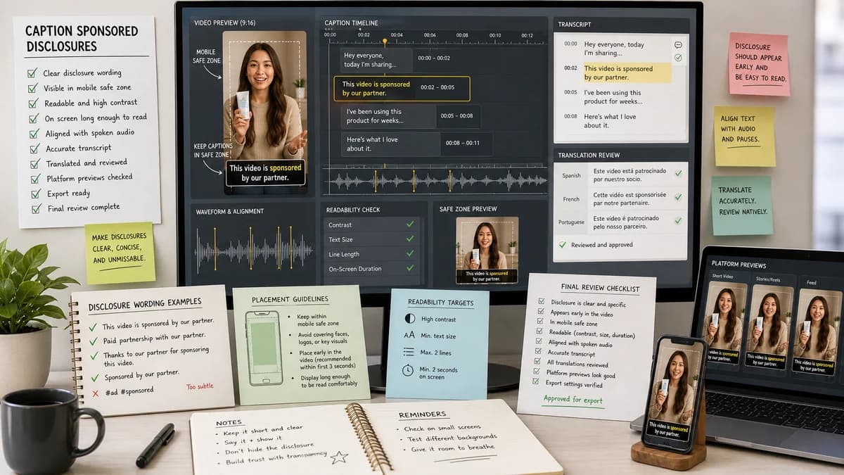
Task: Click the audio waveform track in Caption Timeline
Action: point(435,181)
